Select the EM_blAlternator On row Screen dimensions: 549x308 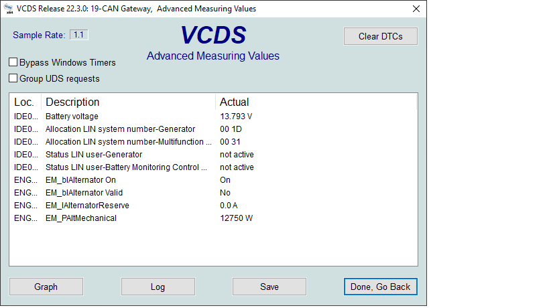(213, 179)
